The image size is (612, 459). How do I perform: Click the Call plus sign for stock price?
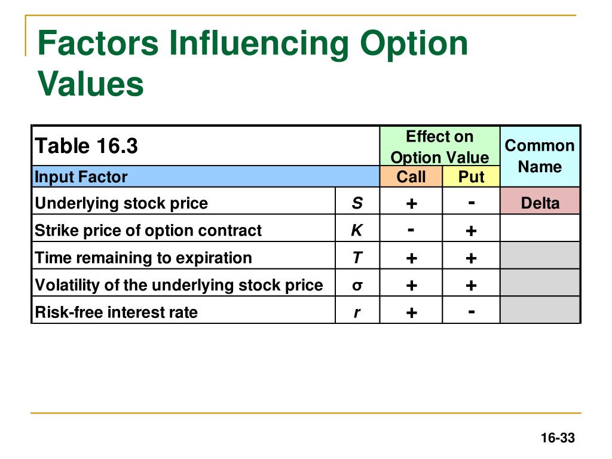point(411,203)
